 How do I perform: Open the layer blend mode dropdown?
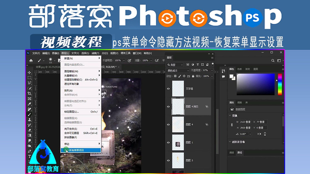178,70
